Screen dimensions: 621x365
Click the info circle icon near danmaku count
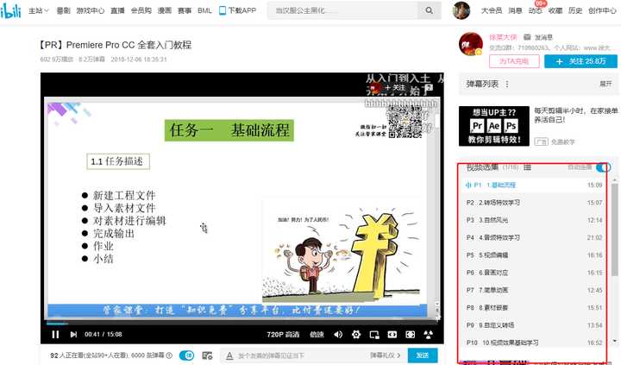pos(169,356)
